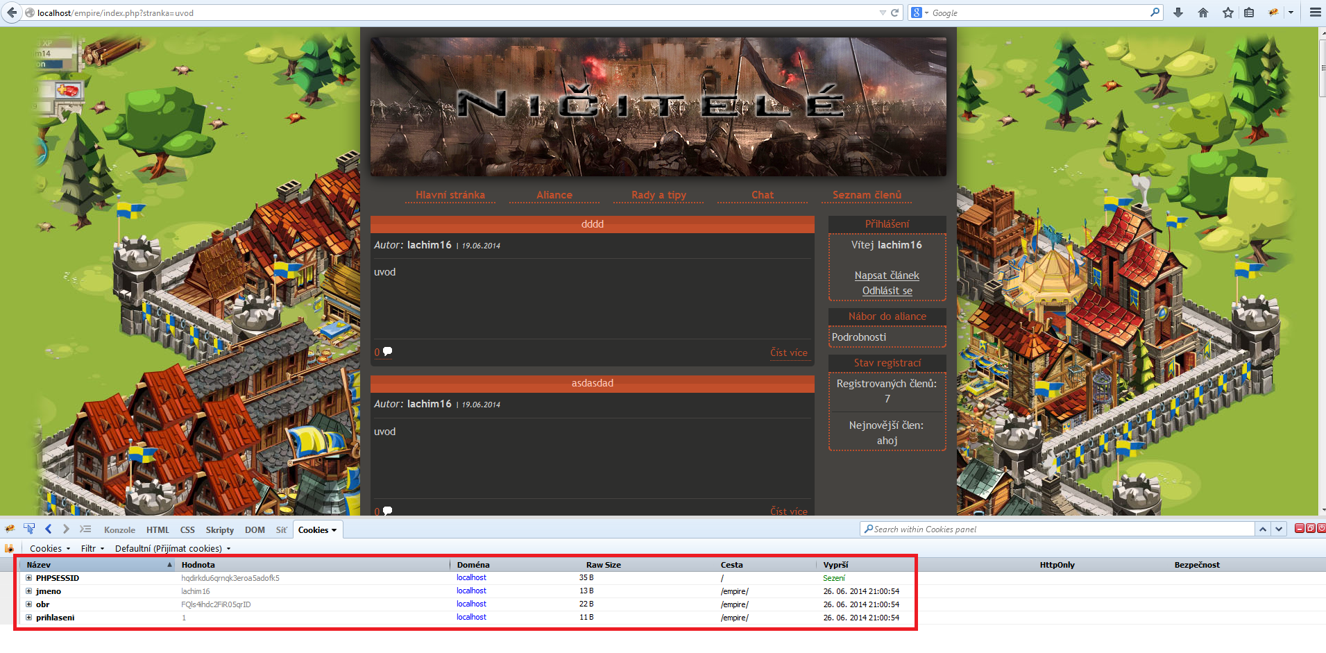Click the Ničitelé banner image
The height and width of the screenshot is (653, 1326).
point(658,107)
